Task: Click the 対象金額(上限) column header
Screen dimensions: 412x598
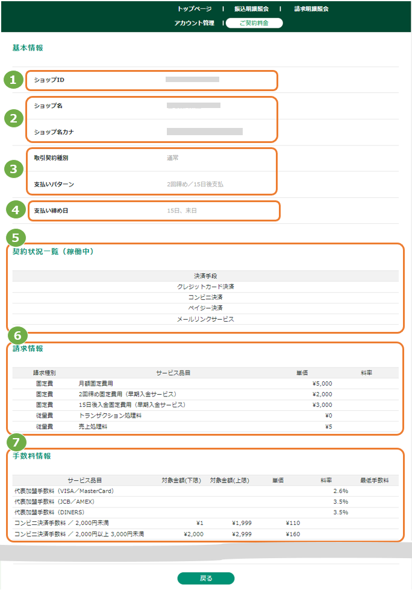Action: [229, 480]
